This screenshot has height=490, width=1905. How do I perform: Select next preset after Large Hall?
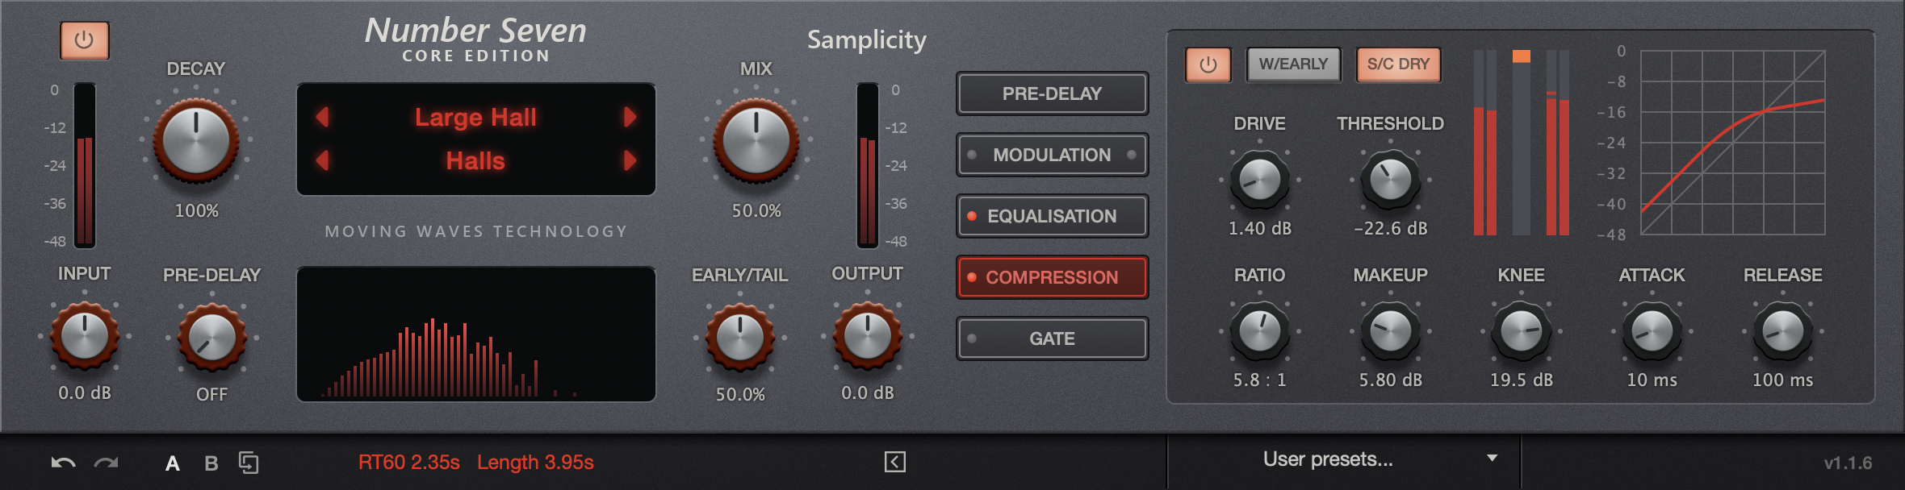click(630, 117)
